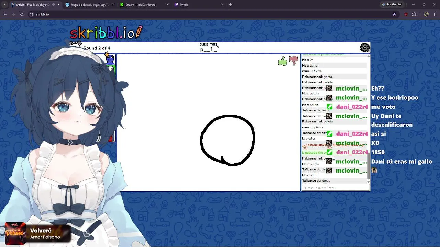This screenshot has height=247, width=440.
Task: Click the 'Round 2 of 4' label
Action: click(97, 48)
